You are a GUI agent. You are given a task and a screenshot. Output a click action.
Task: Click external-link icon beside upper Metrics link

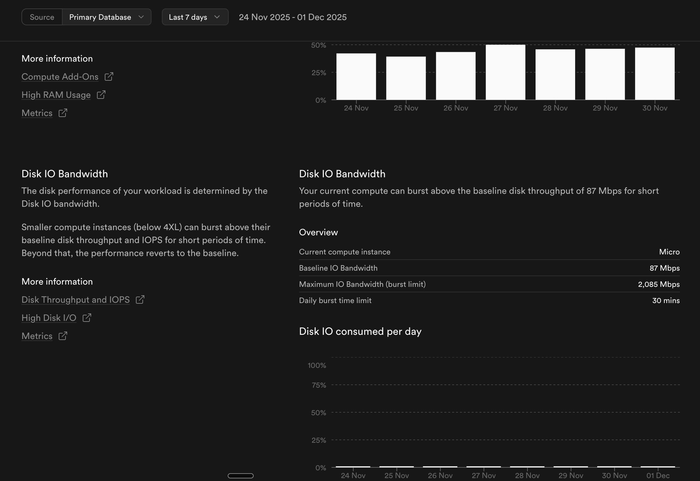[x=63, y=113]
